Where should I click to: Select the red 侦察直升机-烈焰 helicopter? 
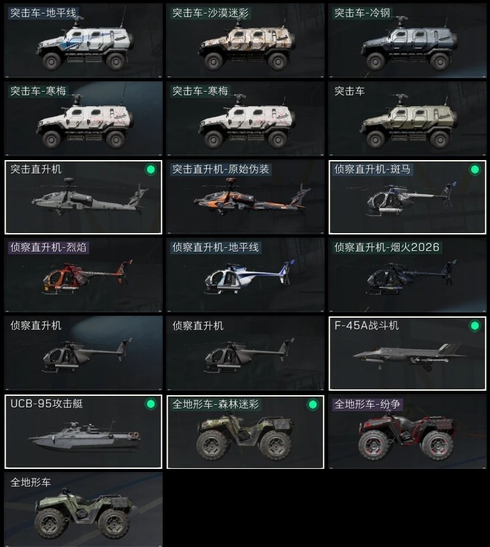point(83,275)
